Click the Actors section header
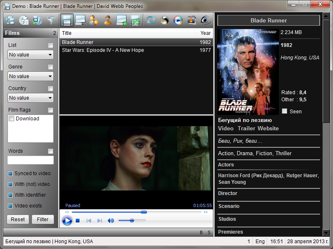 coord(226,165)
